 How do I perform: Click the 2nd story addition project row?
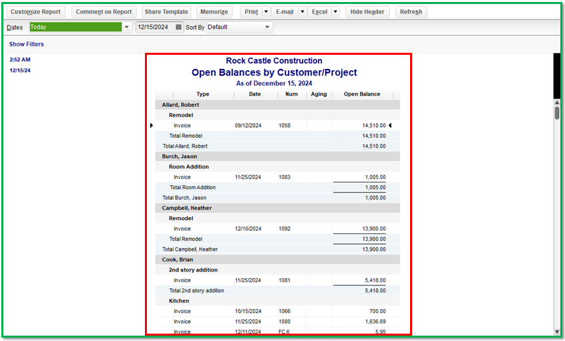point(277,270)
